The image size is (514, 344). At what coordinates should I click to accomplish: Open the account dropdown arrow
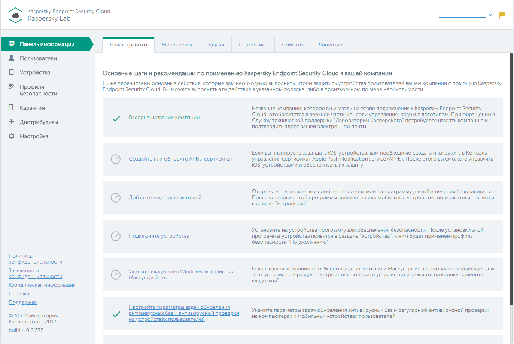[x=490, y=15]
